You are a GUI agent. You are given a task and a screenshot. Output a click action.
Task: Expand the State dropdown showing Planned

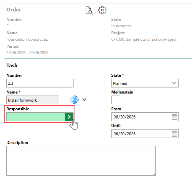(x=145, y=83)
